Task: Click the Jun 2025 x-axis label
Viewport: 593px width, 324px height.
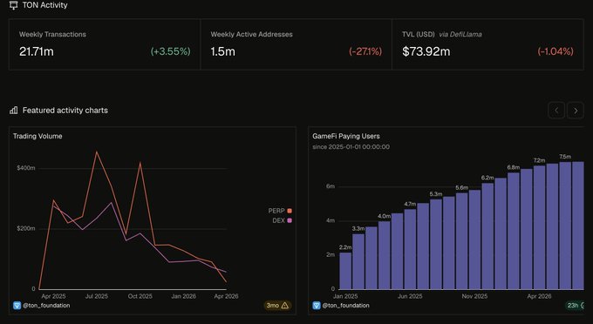Action: [x=410, y=296]
